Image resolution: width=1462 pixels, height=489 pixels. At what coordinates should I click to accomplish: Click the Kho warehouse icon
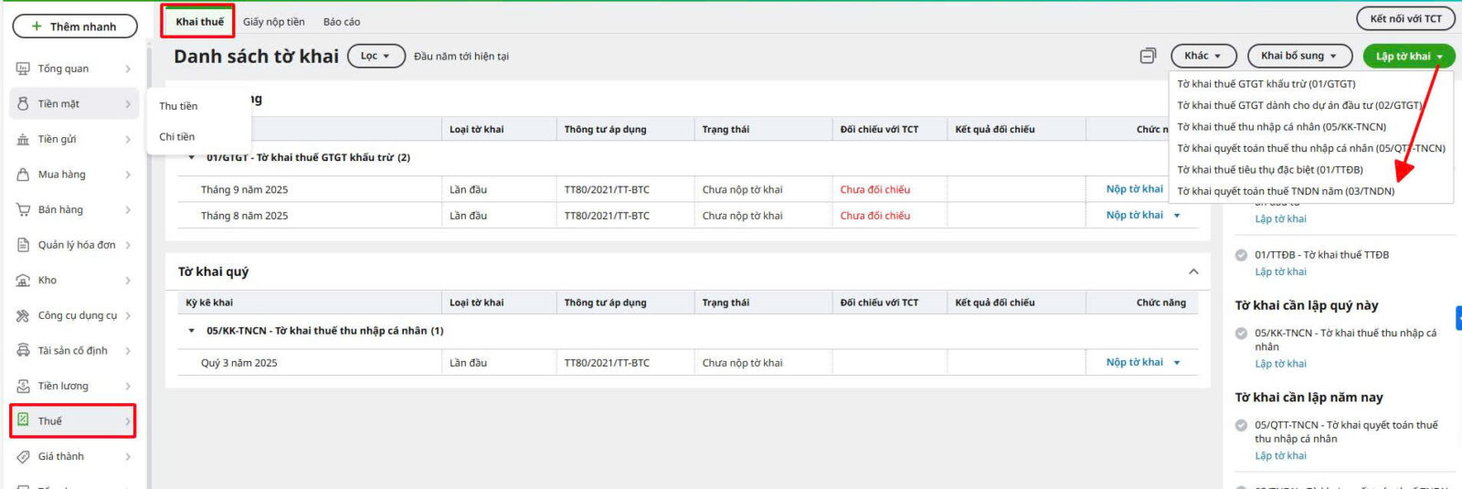[x=23, y=281]
